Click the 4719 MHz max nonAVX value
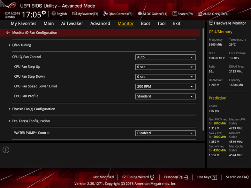The height and width of the screenshot is (188, 251). [x=236, y=128]
